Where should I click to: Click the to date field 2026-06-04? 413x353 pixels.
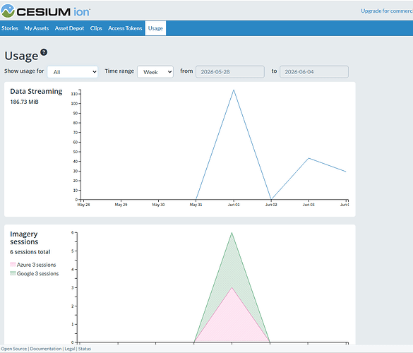(x=314, y=72)
